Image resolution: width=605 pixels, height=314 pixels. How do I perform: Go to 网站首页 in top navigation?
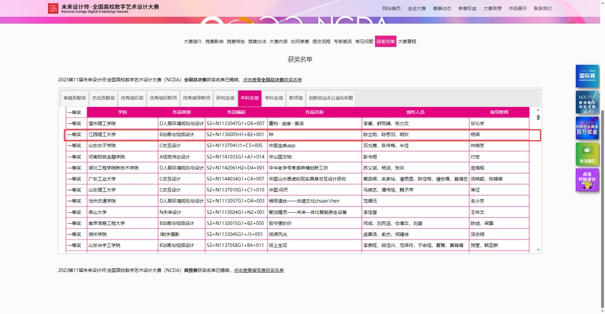tap(392, 9)
